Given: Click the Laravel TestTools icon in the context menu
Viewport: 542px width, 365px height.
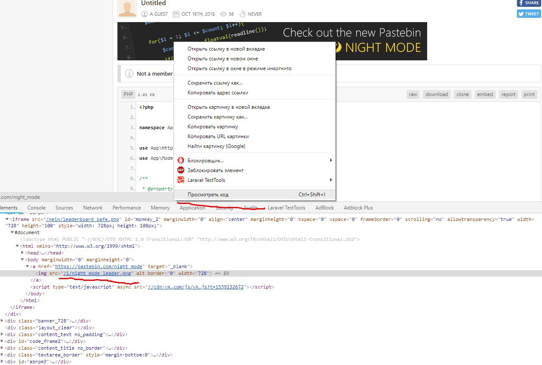Looking at the screenshot, I should [180, 180].
